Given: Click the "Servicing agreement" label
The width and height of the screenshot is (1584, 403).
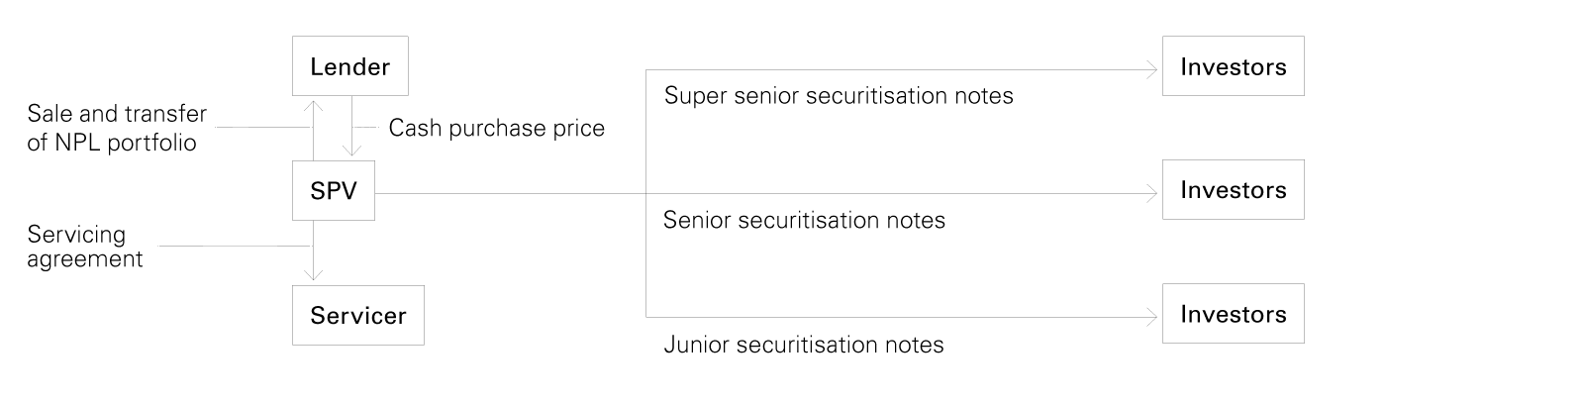Looking at the screenshot, I should point(85,247).
